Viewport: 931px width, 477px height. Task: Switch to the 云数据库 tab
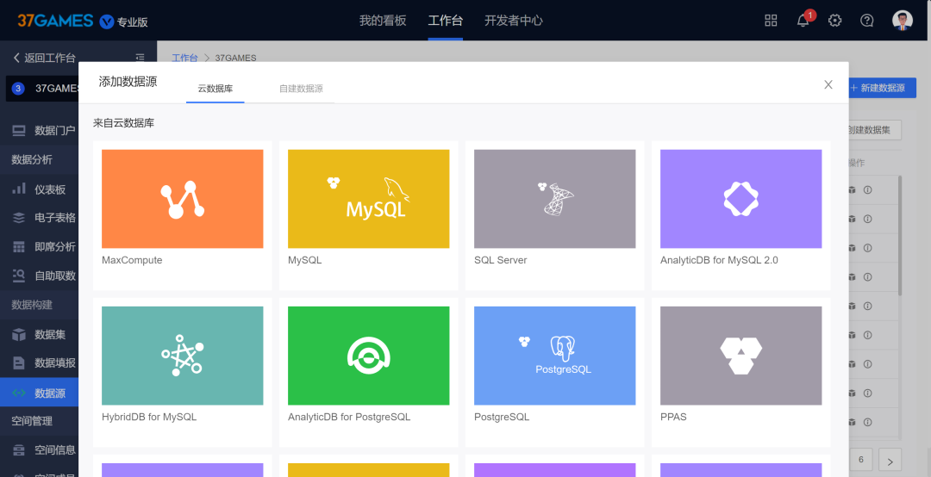(215, 89)
